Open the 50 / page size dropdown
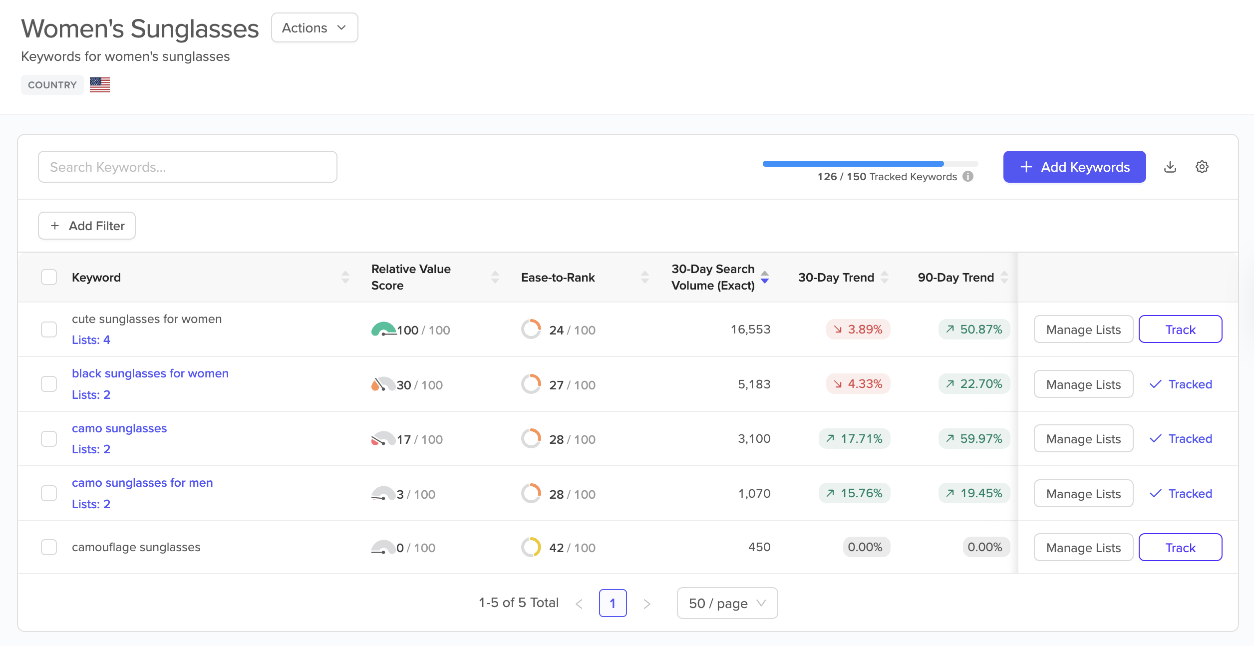 [727, 603]
